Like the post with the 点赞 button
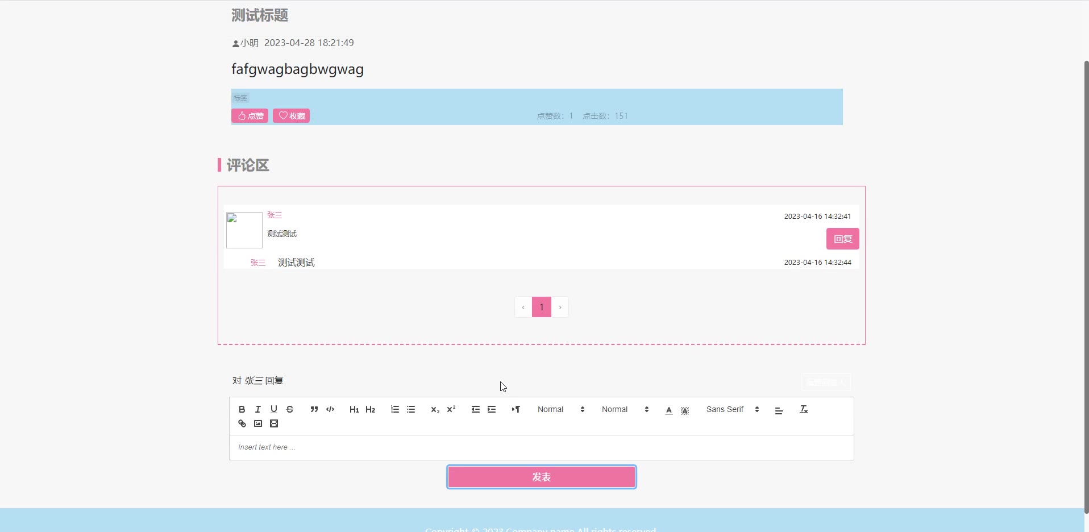 point(250,116)
